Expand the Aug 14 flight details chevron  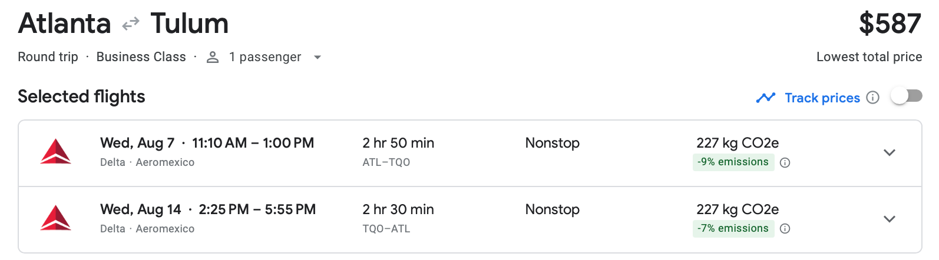(x=889, y=219)
